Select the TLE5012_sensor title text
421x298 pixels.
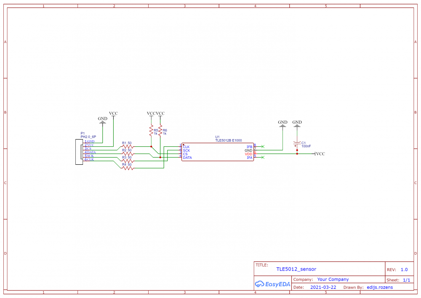click(297, 269)
